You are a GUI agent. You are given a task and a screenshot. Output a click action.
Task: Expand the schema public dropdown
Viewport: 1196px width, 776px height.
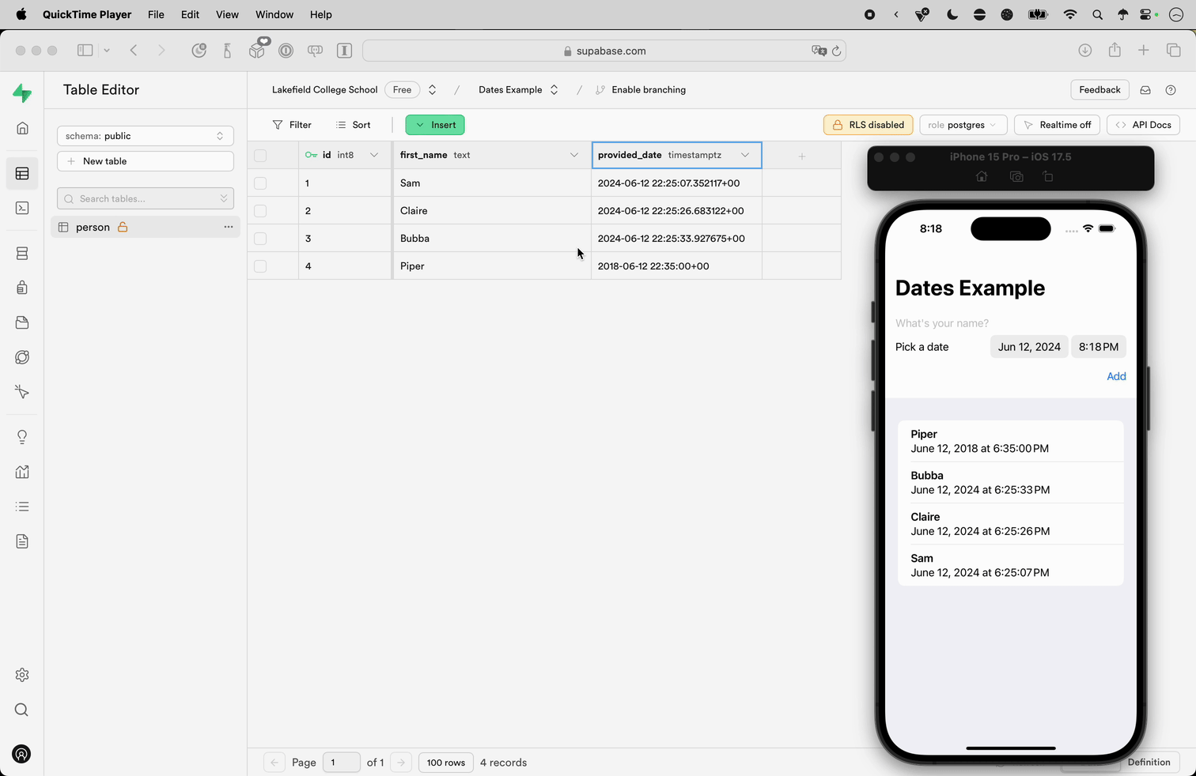(146, 136)
